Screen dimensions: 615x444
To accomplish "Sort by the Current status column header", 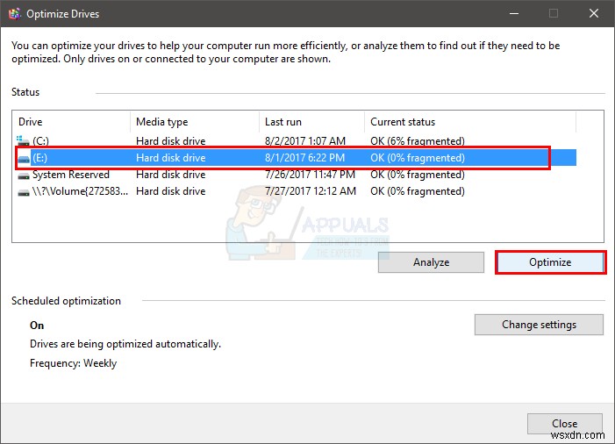I will point(470,122).
